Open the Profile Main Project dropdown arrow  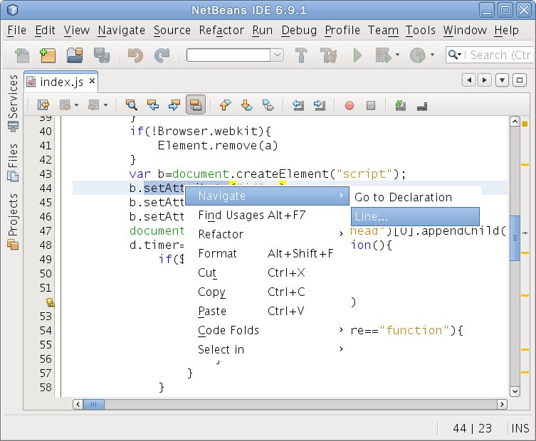coord(432,55)
